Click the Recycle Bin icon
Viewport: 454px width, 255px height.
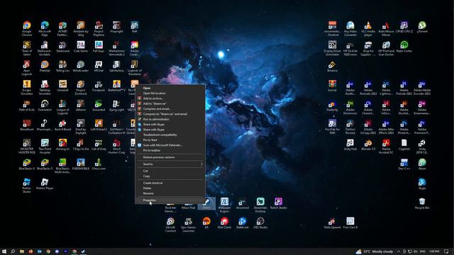coord(422,203)
